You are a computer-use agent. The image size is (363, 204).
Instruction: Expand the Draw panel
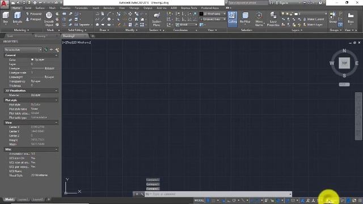click(104, 30)
